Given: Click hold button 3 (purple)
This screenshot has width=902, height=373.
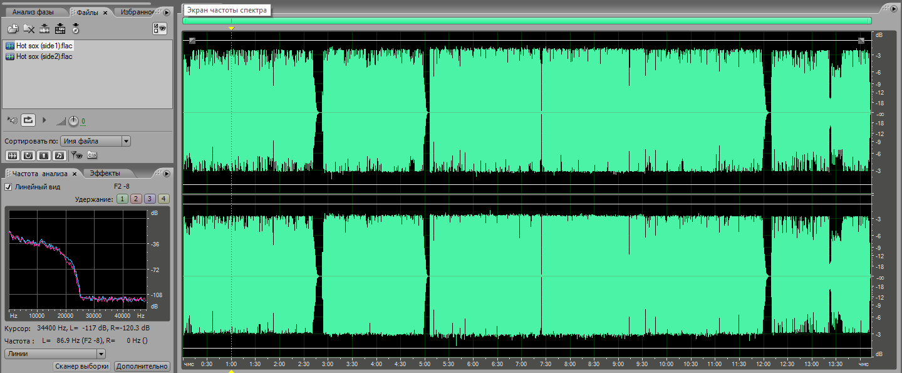Looking at the screenshot, I should [150, 199].
